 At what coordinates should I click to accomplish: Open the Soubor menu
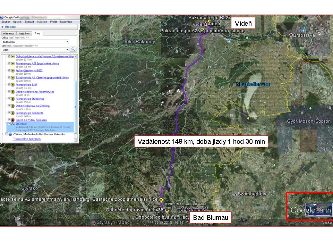(x=6, y=22)
